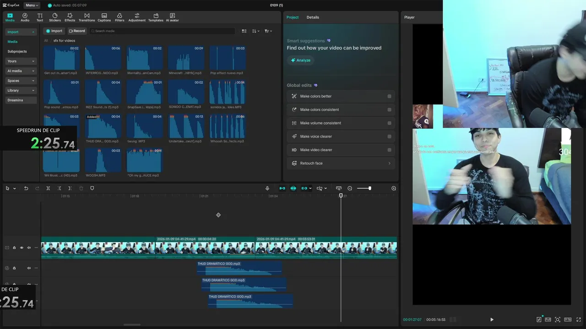
Task: Open the Menu dropdown at top
Action: click(x=31, y=5)
